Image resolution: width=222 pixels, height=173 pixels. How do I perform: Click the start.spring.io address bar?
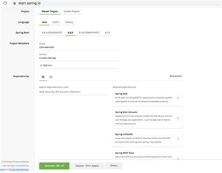pos(116,3)
